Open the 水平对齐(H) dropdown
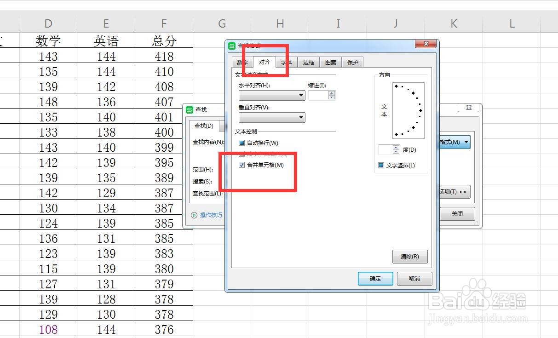 301,96
